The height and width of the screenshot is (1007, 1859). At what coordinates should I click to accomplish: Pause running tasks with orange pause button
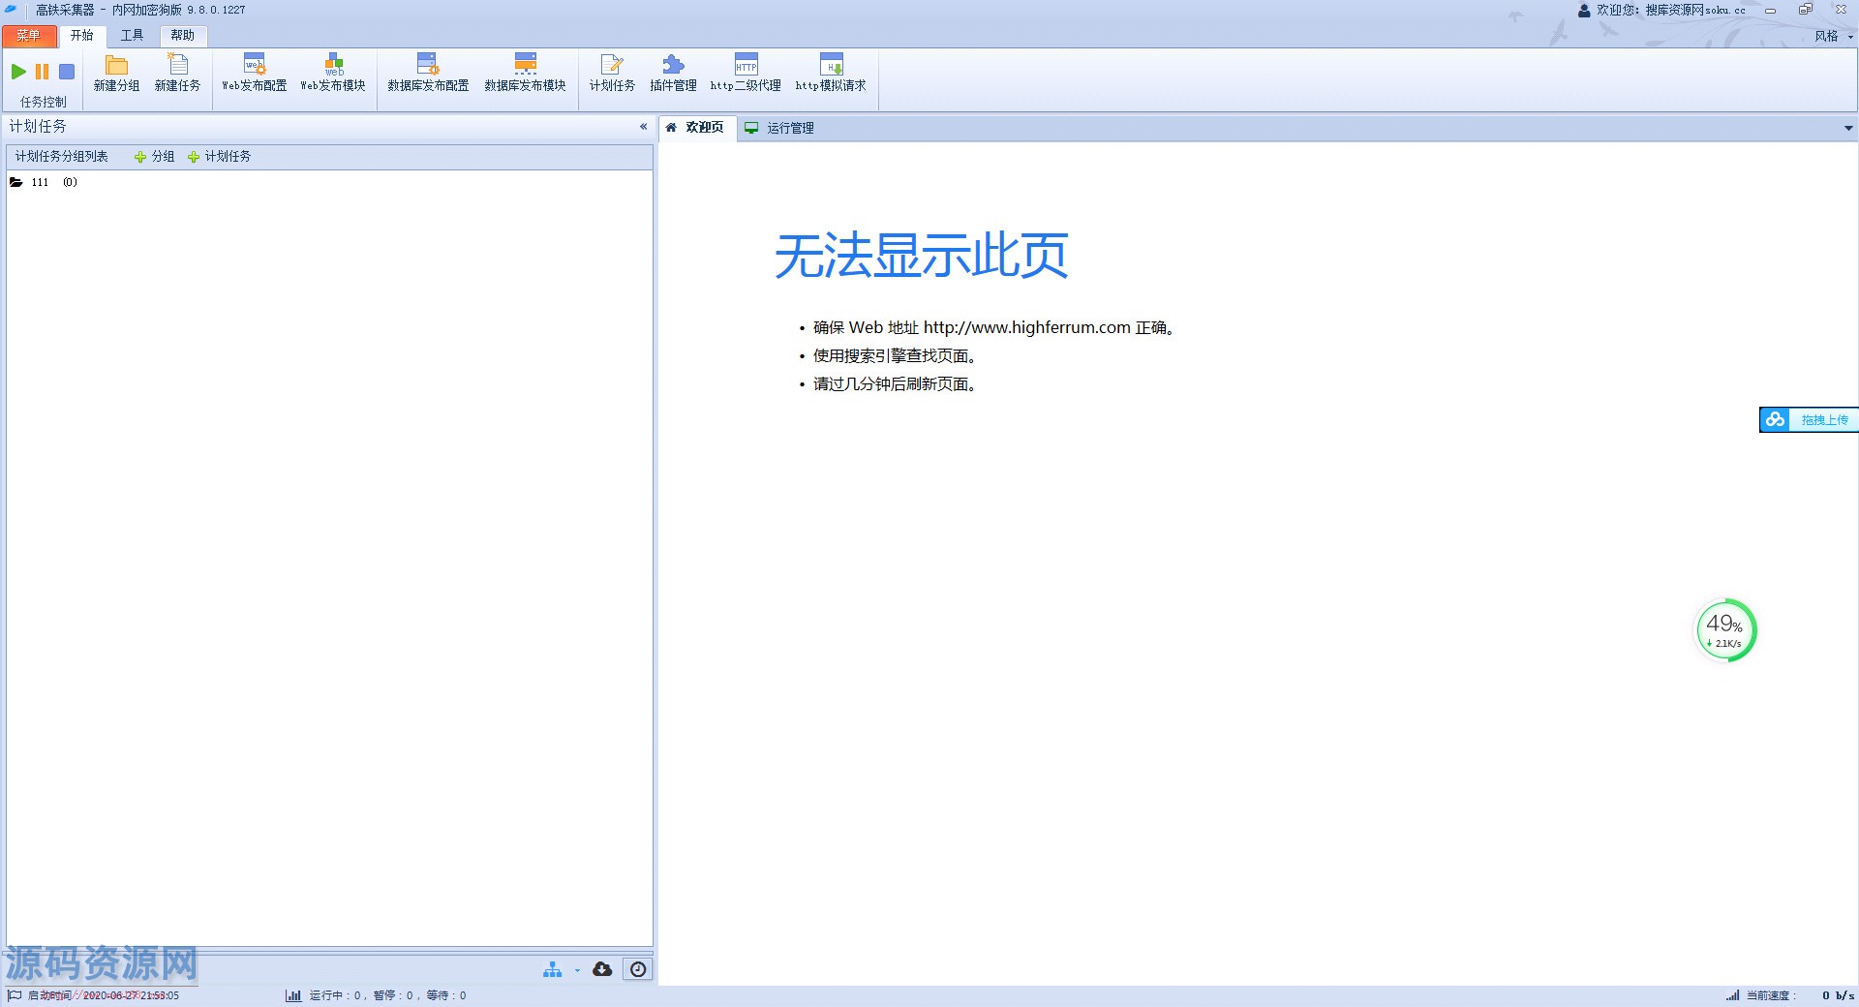tap(42, 72)
